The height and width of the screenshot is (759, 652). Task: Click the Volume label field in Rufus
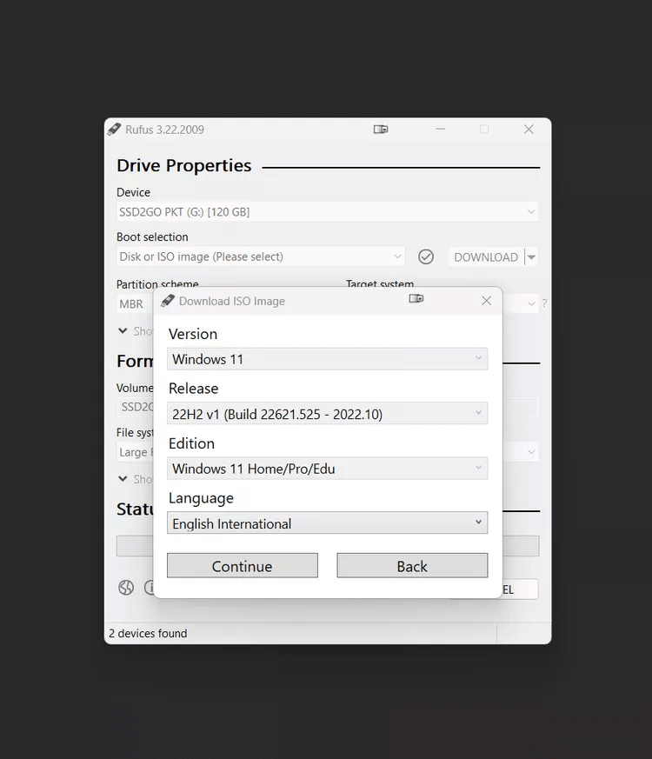click(x=135, y=407)
